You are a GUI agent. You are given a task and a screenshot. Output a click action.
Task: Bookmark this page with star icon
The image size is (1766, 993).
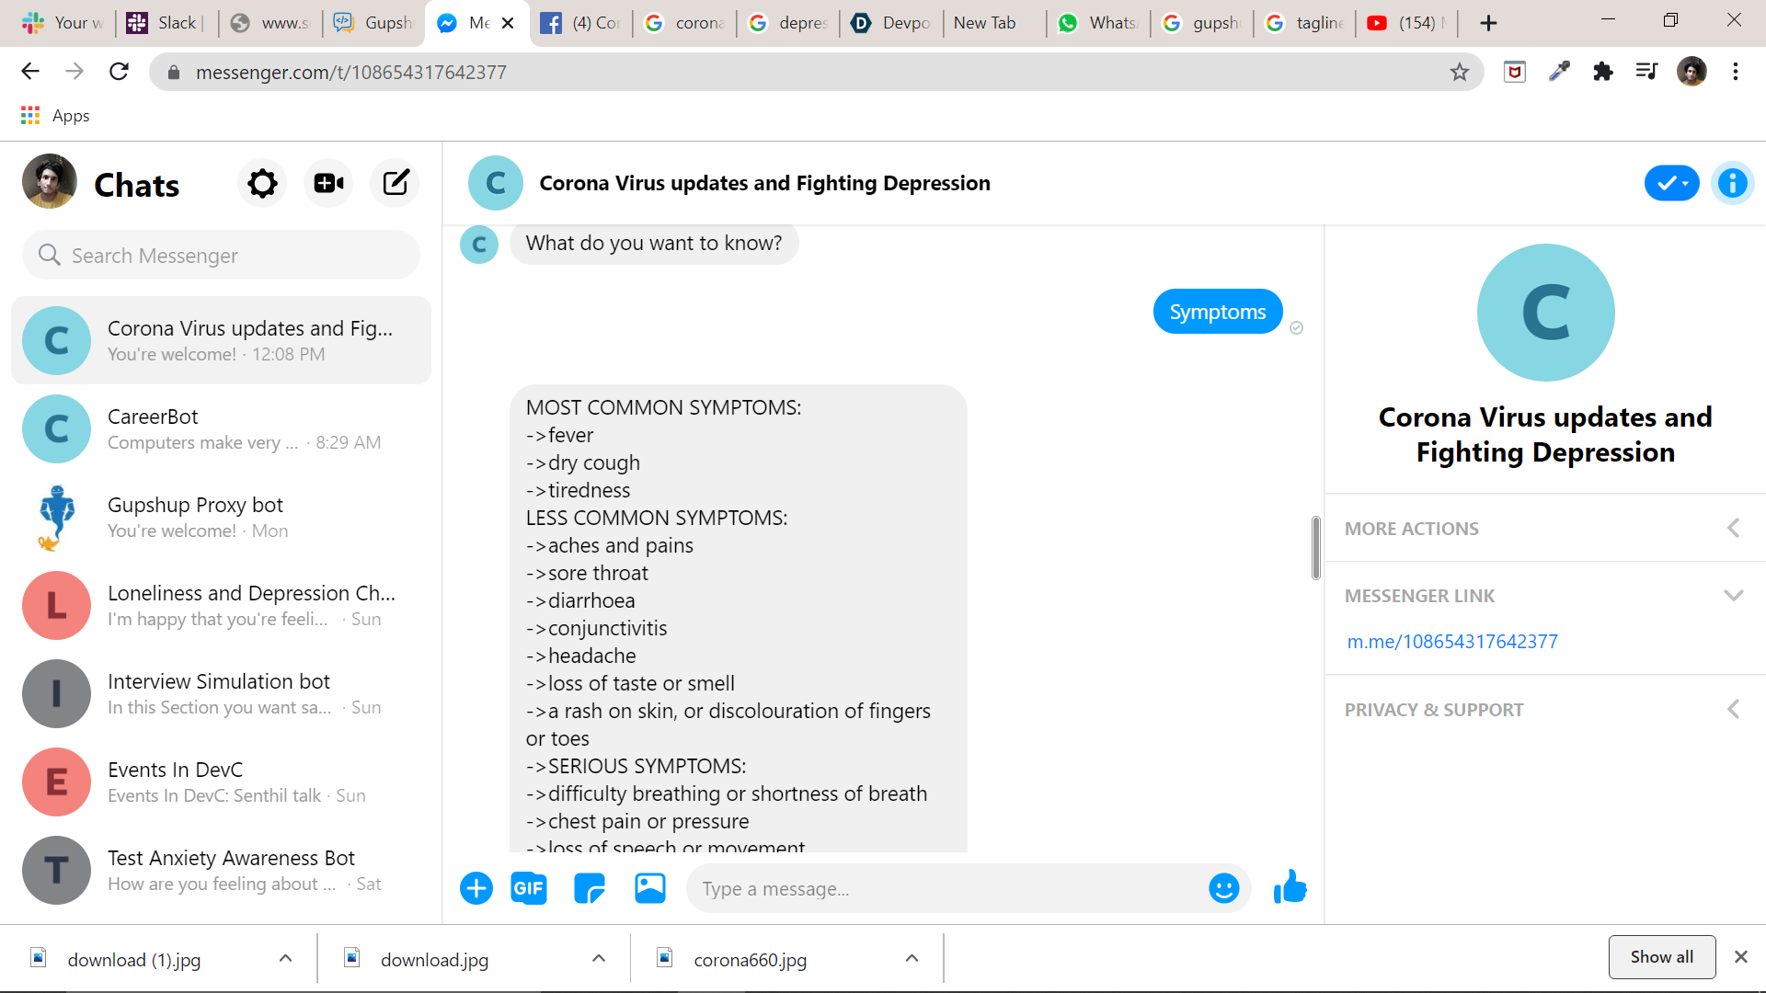point(1459,72)
